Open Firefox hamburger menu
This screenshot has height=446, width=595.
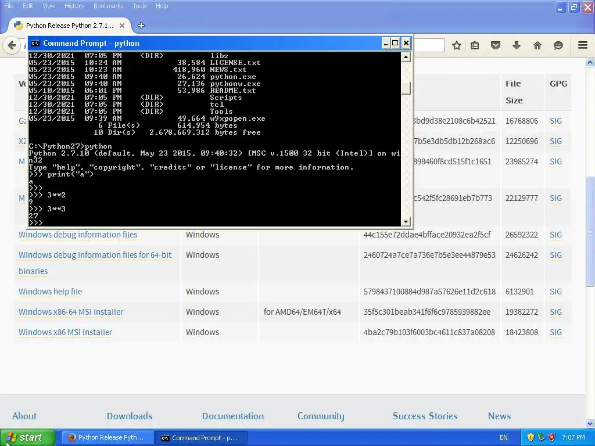(x=583, y=45)
